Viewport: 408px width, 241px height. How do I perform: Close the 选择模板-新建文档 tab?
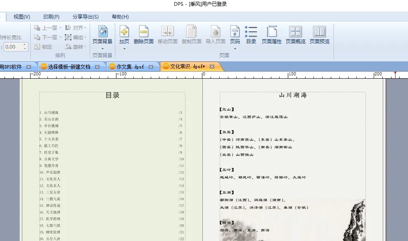97,67
